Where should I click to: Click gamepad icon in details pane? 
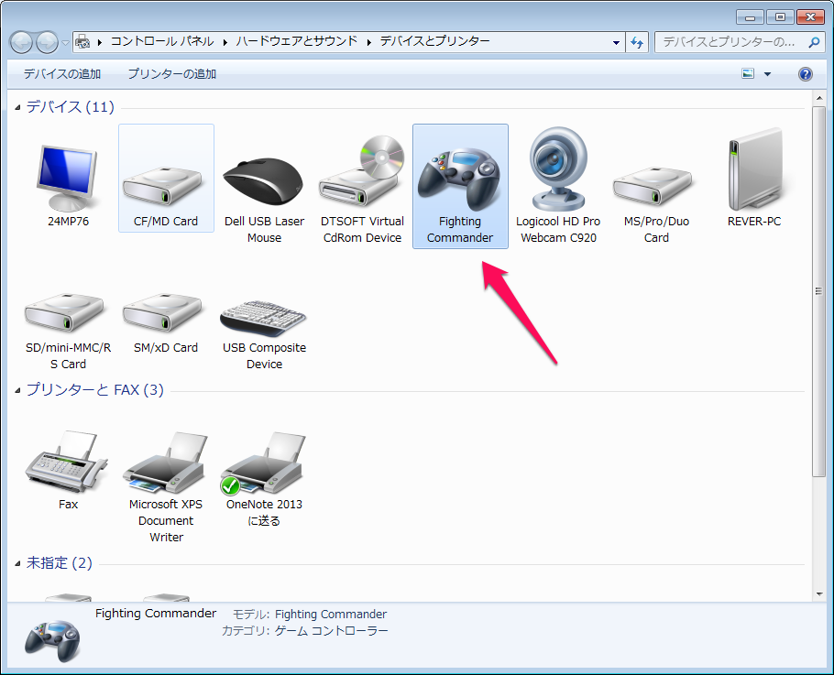tap(52, 640)
